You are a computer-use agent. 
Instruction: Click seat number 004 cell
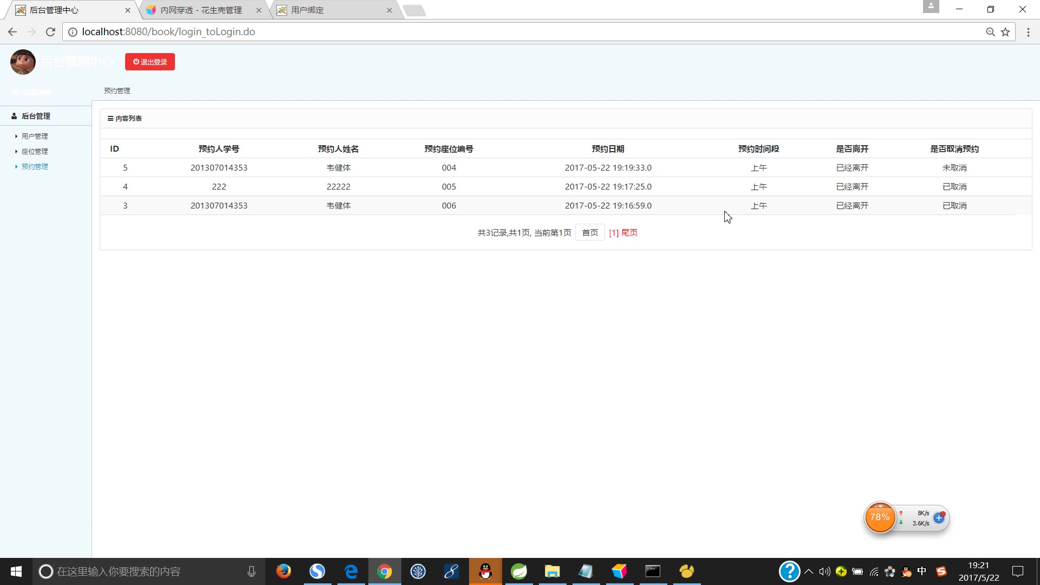coord(449,167)
